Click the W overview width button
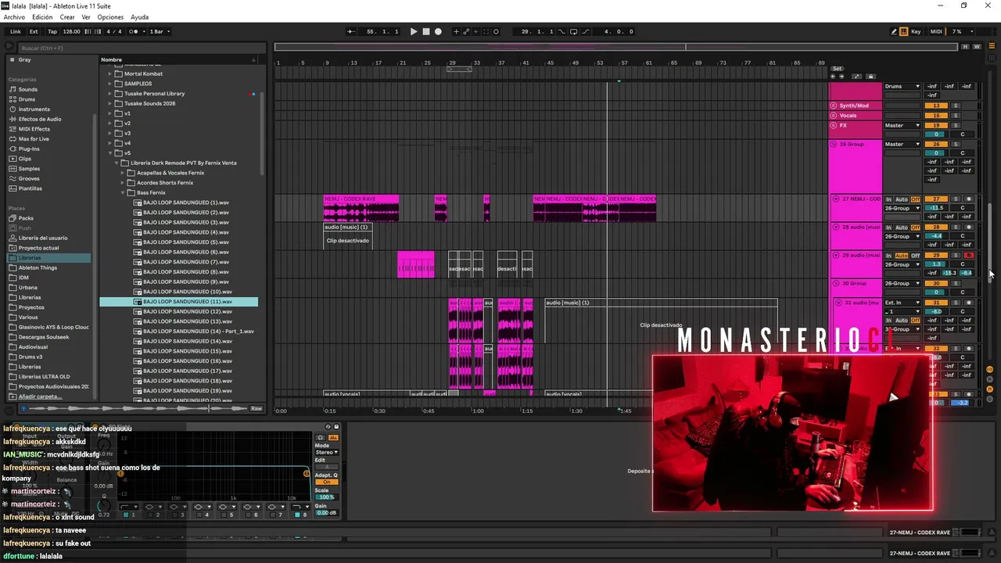 (977, 47)
